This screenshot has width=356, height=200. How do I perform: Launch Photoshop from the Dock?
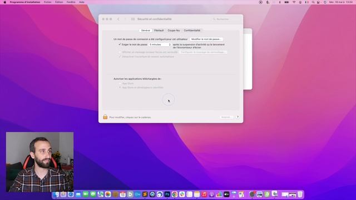[x=167, y=194]
